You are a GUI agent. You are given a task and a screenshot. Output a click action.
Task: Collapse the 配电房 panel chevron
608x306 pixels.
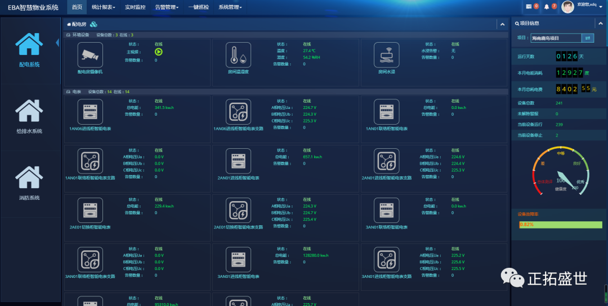click(x=501, y=24)
